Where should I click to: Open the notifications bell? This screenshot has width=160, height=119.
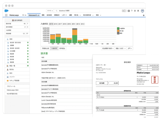(138, 11)
